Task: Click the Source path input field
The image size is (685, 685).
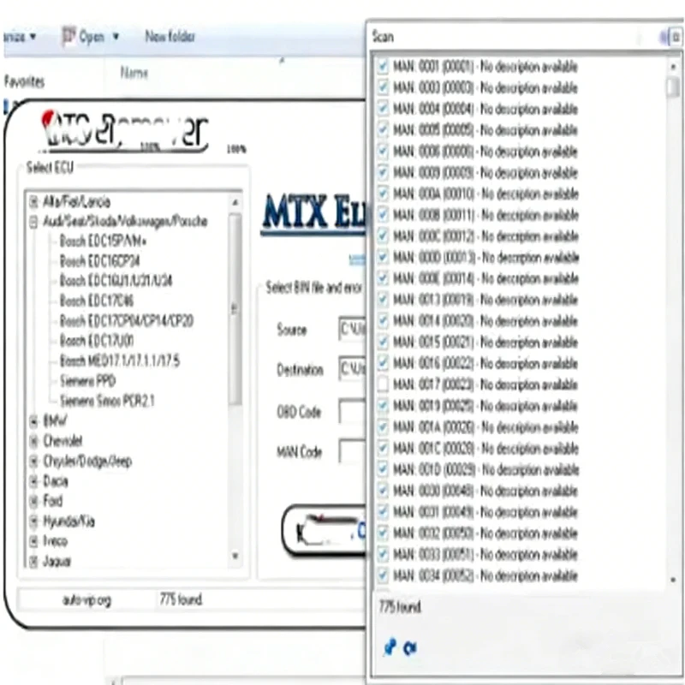Action: tap(352, 329)
